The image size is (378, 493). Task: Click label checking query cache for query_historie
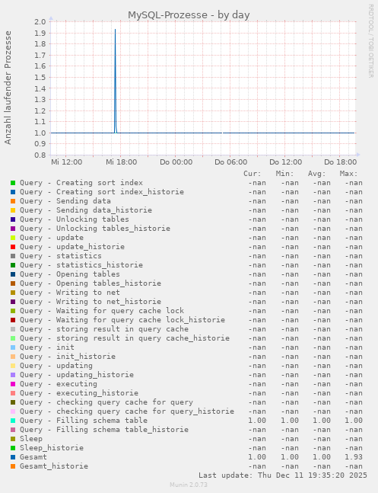pos(145,411)
